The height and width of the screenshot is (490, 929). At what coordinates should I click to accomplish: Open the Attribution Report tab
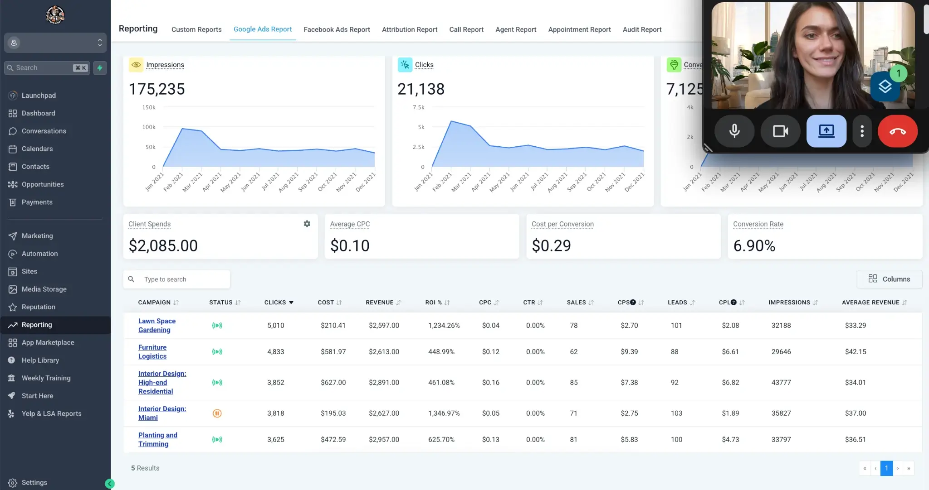pos(409,29)
